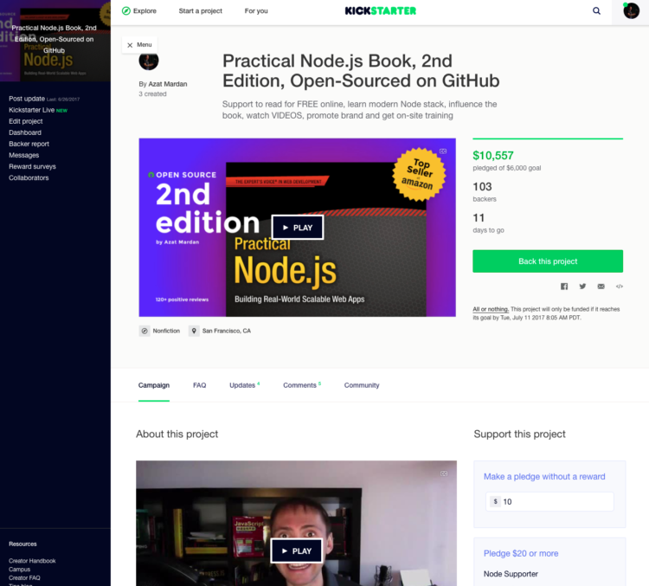649x586 pixels.
Task: Open the user avatar menu
Action: (x=631, y=10)
